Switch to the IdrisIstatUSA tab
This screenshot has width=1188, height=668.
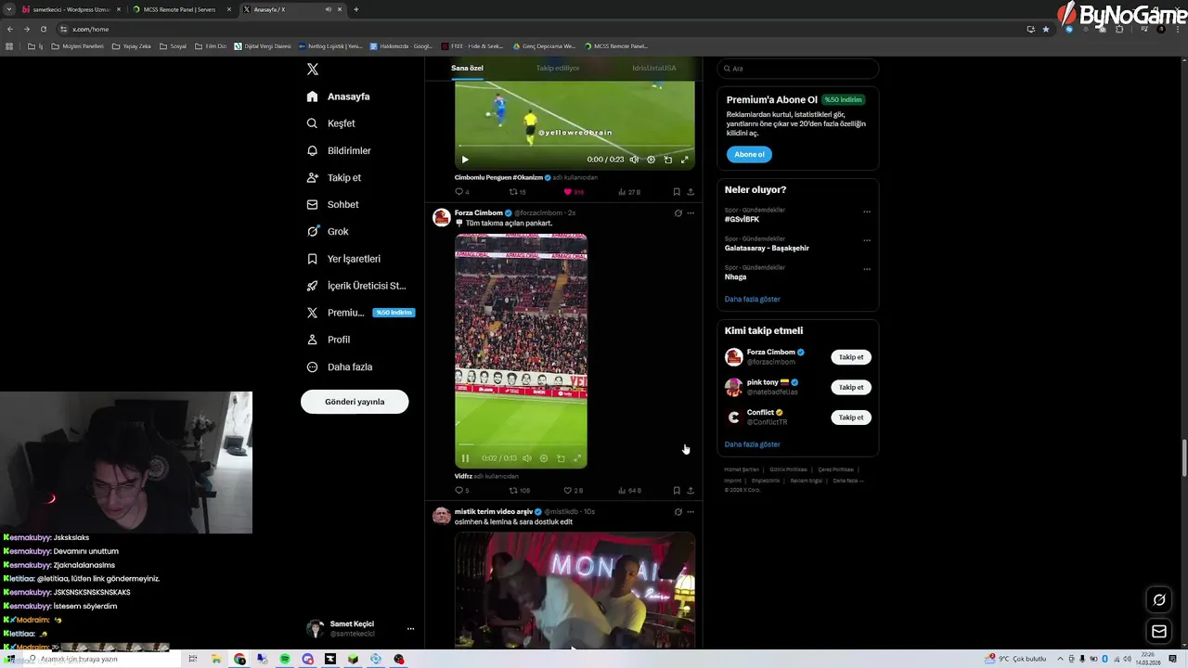654,68
